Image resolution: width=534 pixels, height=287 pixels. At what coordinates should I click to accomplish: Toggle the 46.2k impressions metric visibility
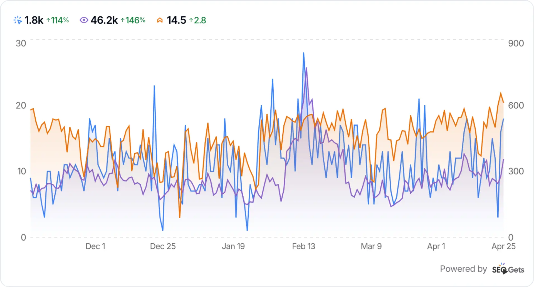[104, 20]
